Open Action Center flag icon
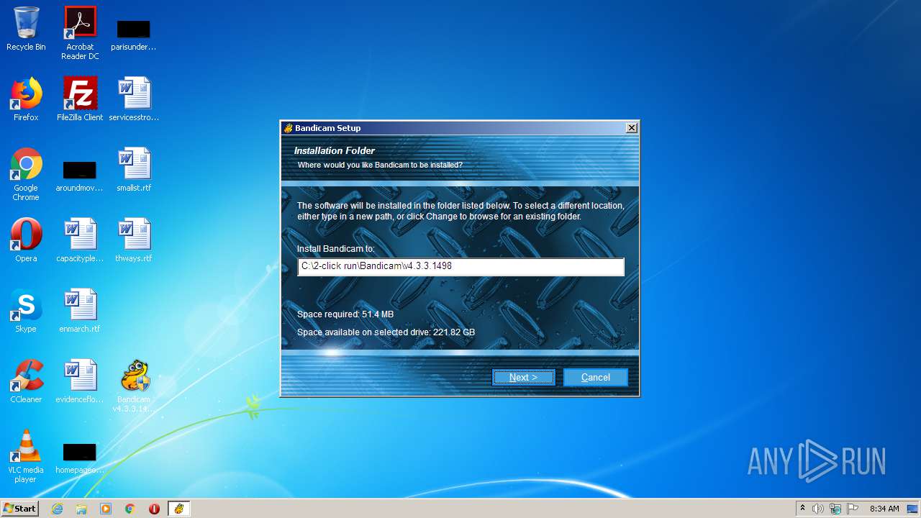The height and width of the screenshot is (518, 921). pyautogui.click(x=853, y=509)
